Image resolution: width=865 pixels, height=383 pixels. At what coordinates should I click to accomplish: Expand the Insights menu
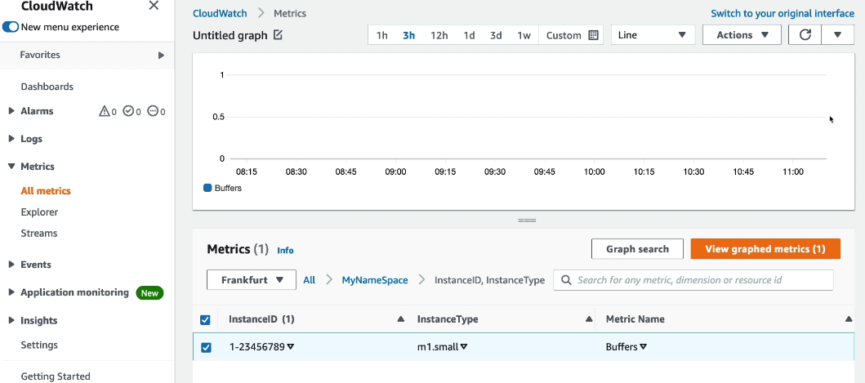click(x=11, y=320)
